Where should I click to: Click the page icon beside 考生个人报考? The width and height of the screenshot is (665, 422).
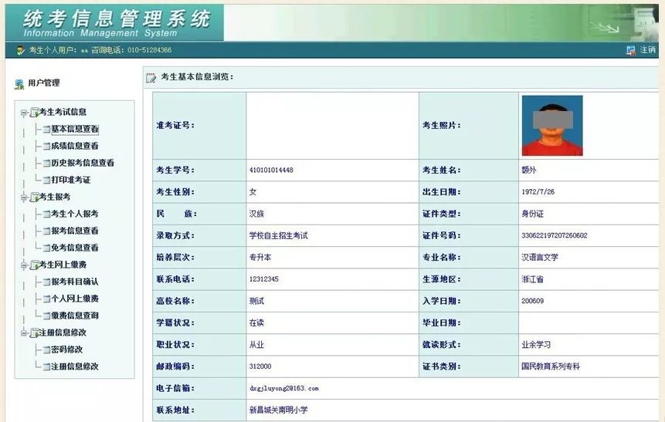[46, 214]
